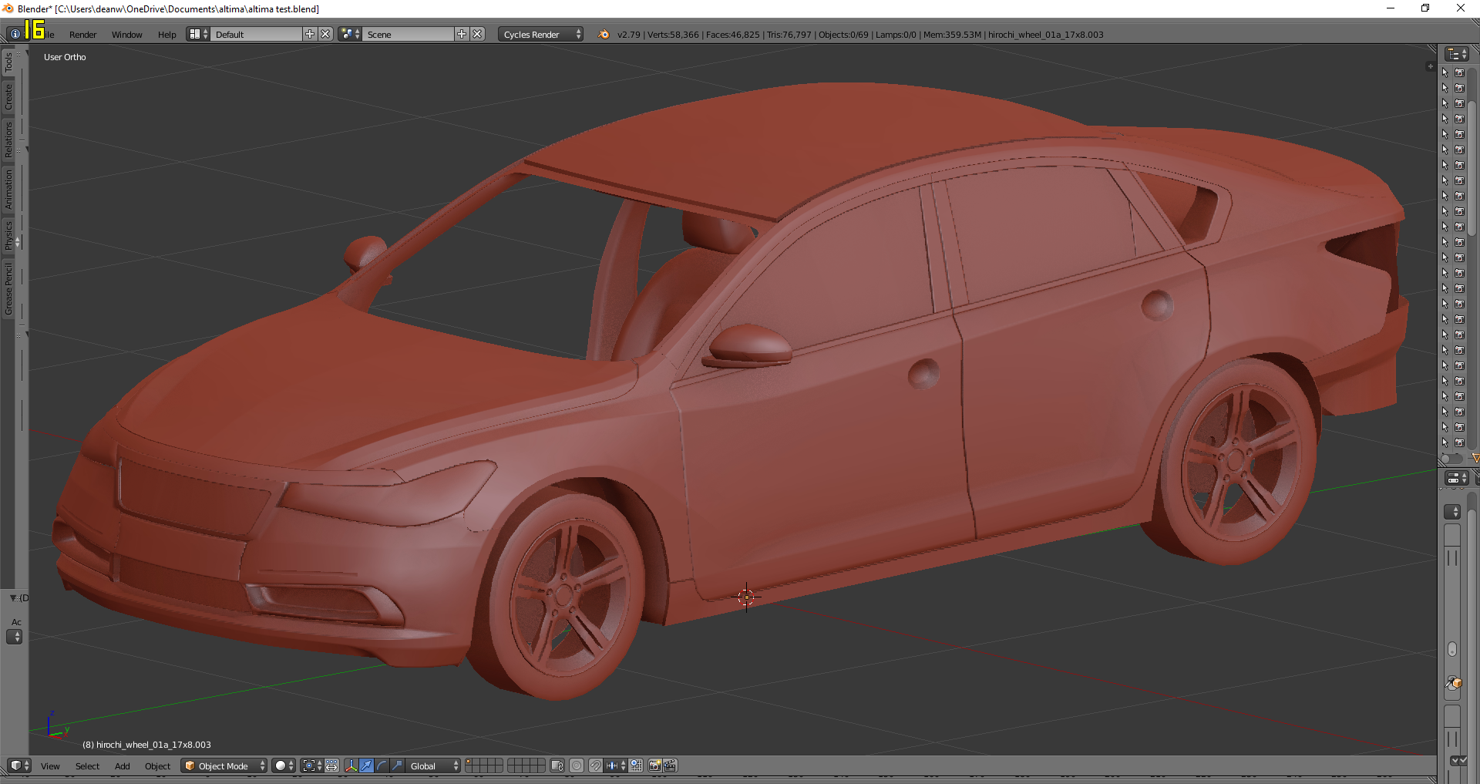Open the Window menu
This screenshot has height=784, width=1480.
(126, 35)
